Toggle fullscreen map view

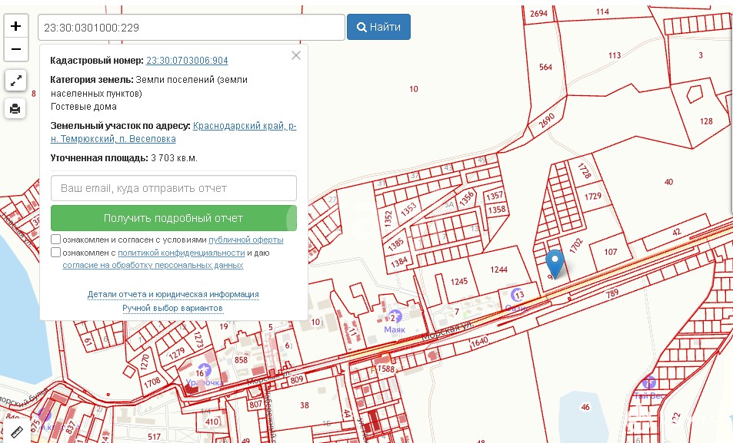coord(15,80)
